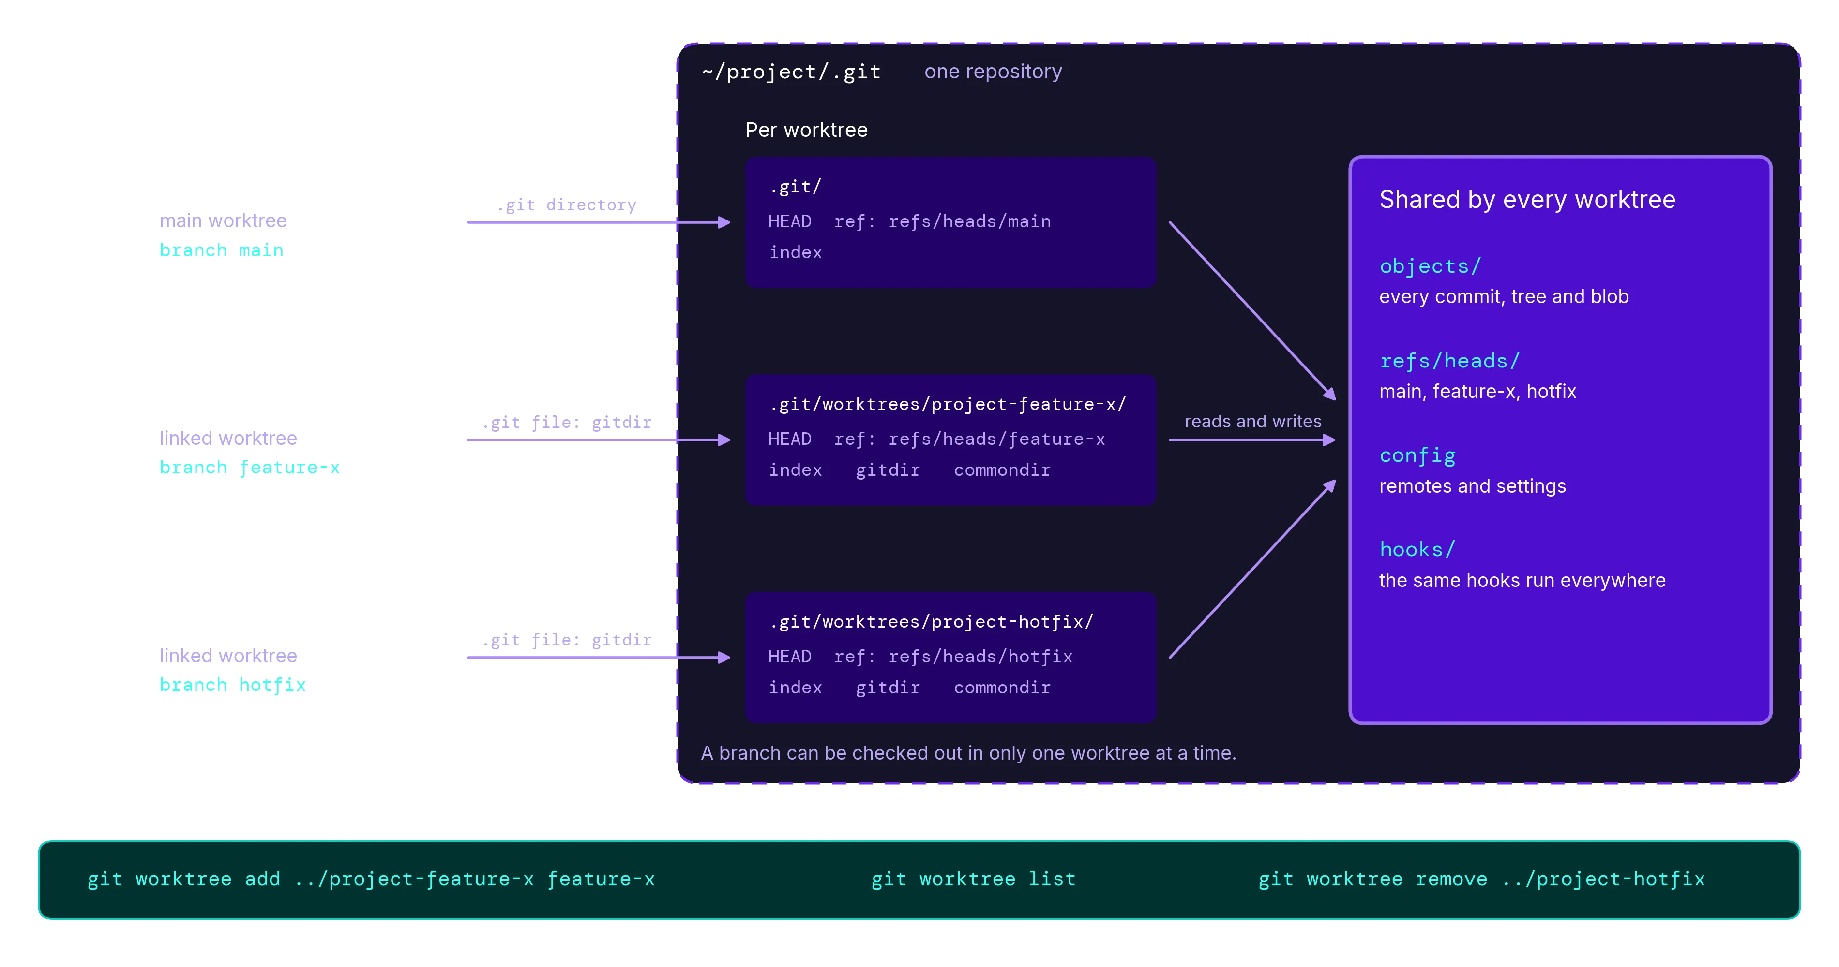The width and height of the screenshot is (1839, 967).
Task: Click 'the same hooks run everywhere' text
Action: [1522, 581]
